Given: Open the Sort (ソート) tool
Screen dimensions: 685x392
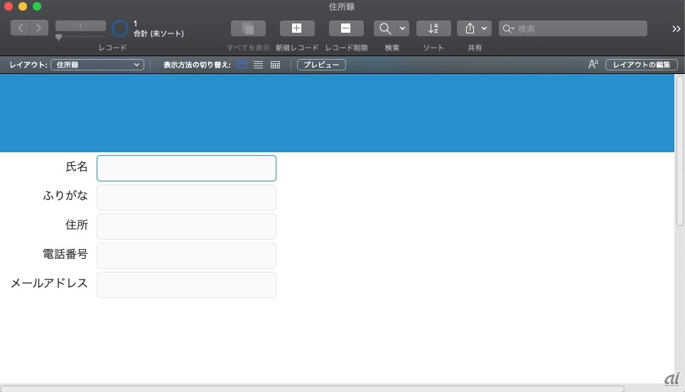Looking at the screenshot, I should point(433,28).
